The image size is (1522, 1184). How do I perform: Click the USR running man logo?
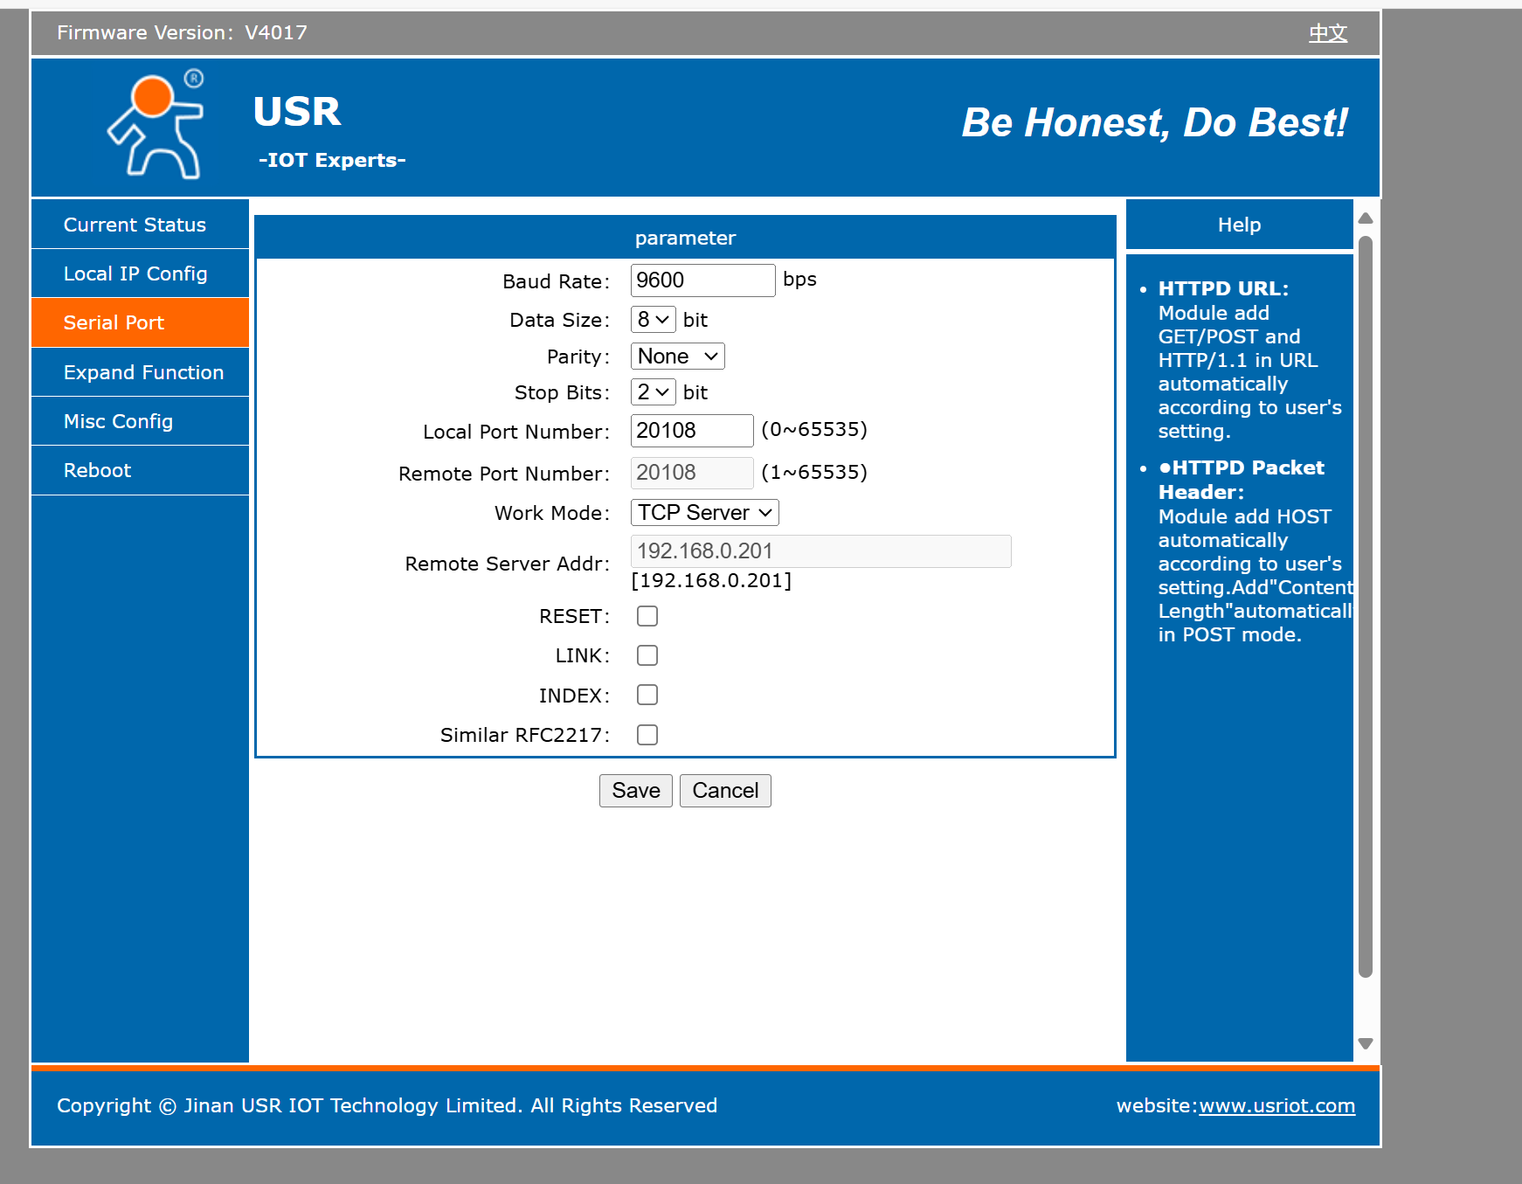157,126
